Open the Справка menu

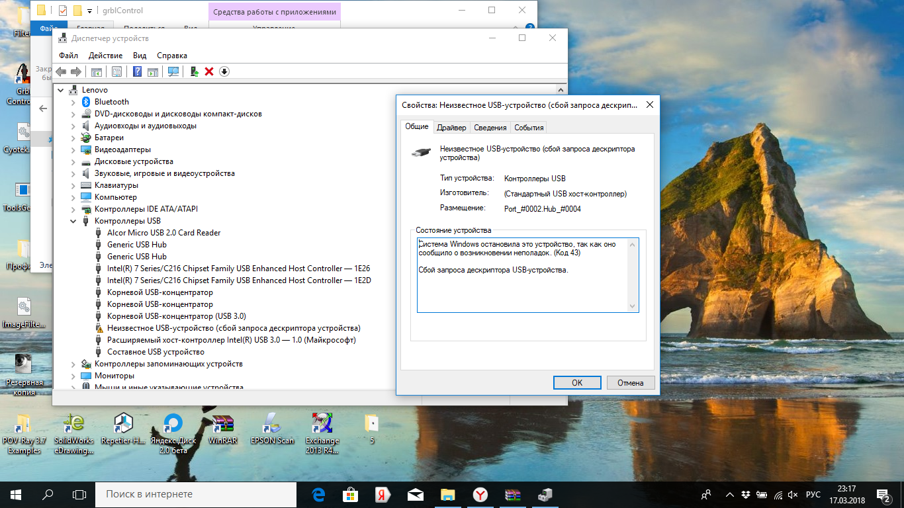click(x=172, y=56)
